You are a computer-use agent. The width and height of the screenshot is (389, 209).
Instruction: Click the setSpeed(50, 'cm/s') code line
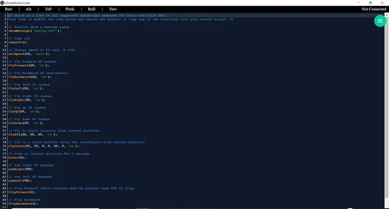[x=29, y=54]
